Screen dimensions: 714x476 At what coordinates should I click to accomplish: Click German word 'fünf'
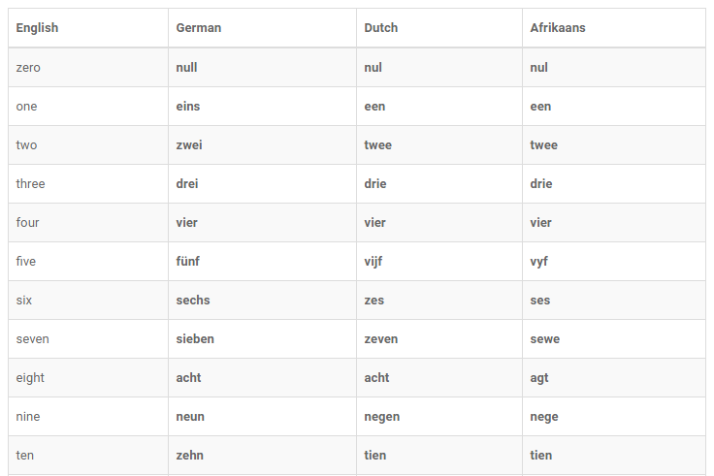pos(188,262)
